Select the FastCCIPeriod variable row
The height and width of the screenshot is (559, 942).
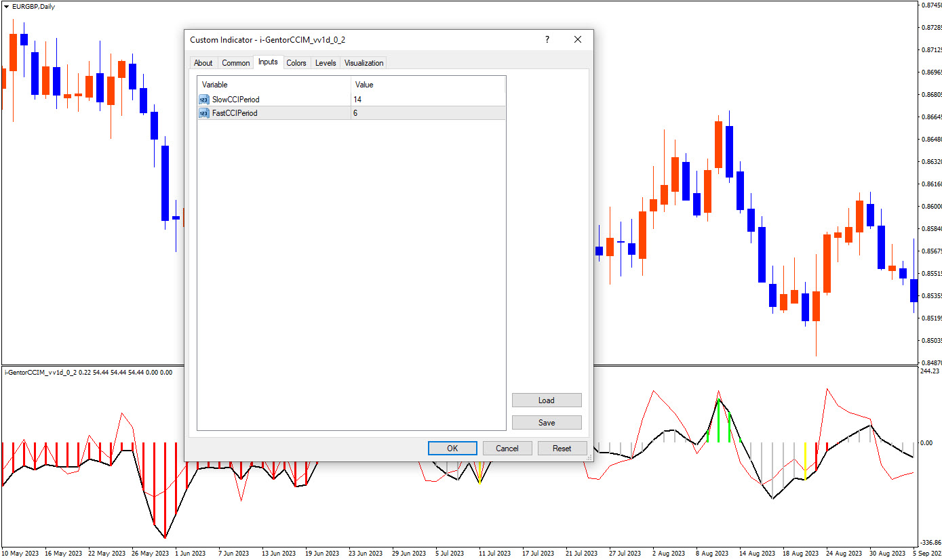click(351, 113)
